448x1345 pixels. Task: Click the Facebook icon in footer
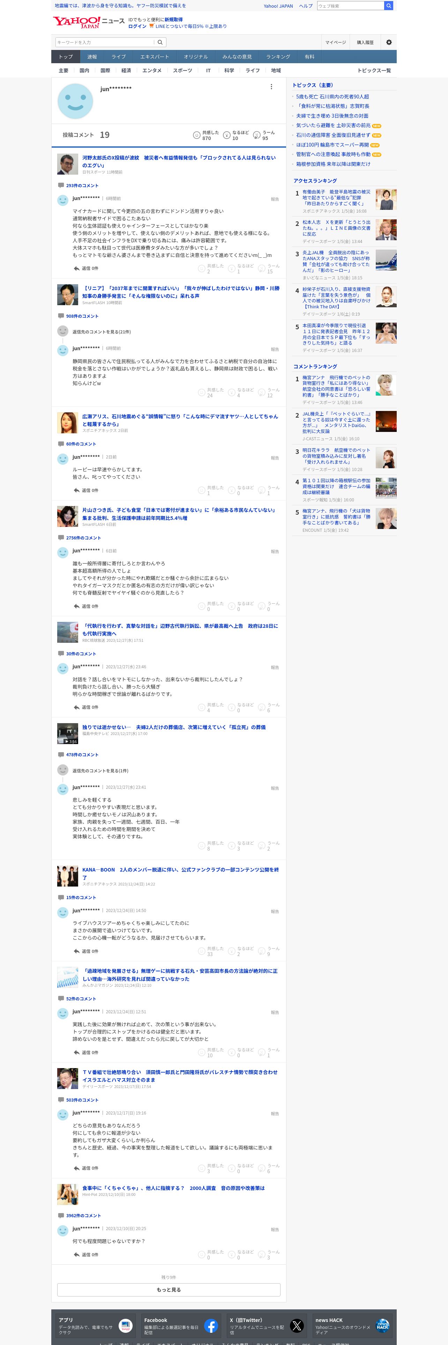click(211, 1326)
